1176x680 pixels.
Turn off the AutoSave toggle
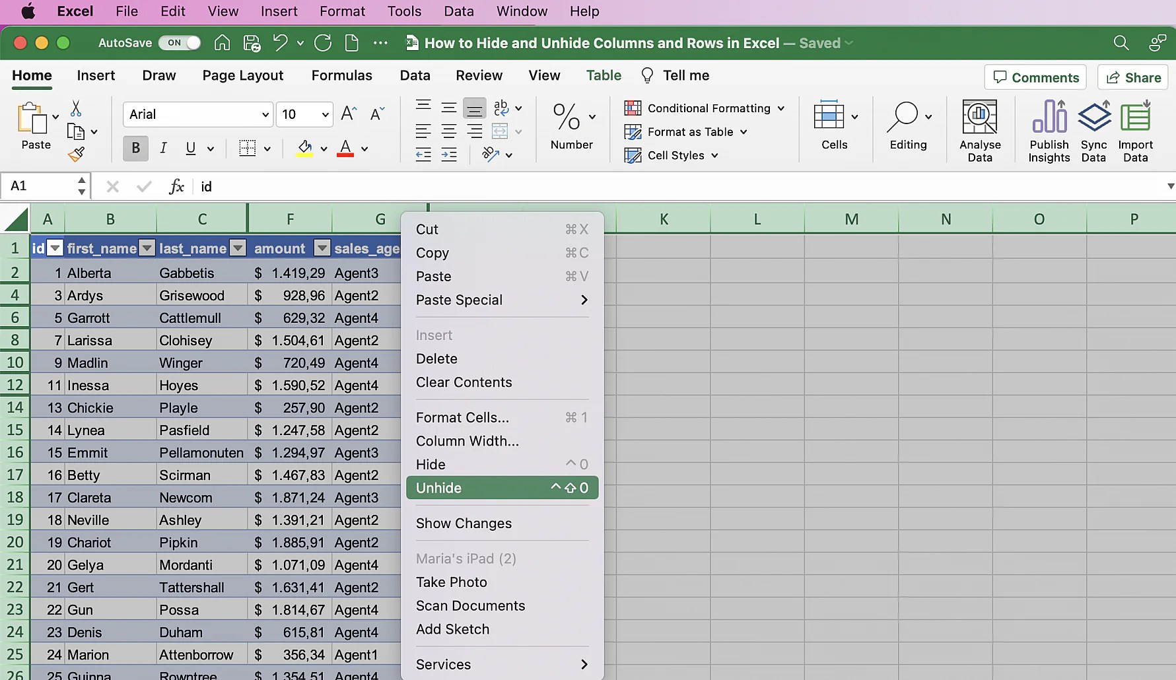[179, 42]
